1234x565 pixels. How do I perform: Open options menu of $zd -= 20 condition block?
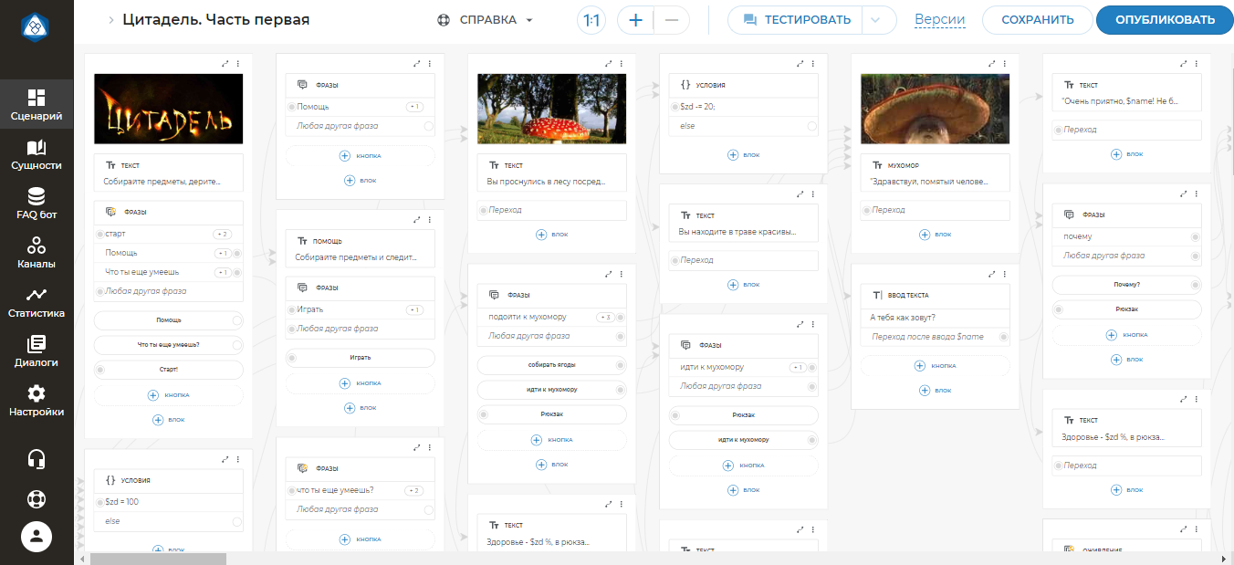pyautogui.click(x=813, y=64)
